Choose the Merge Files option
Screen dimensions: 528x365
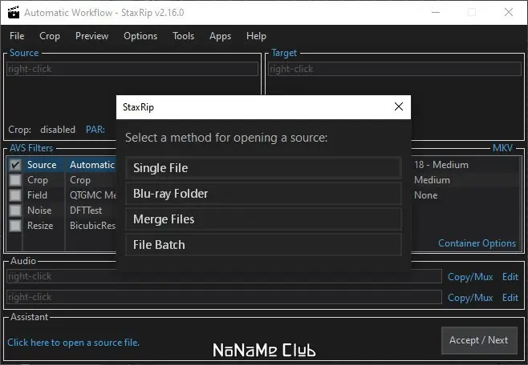(x=263, y=219)
